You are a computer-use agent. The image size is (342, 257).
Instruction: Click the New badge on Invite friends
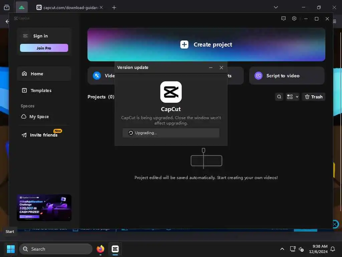click(x=57, y=131)
